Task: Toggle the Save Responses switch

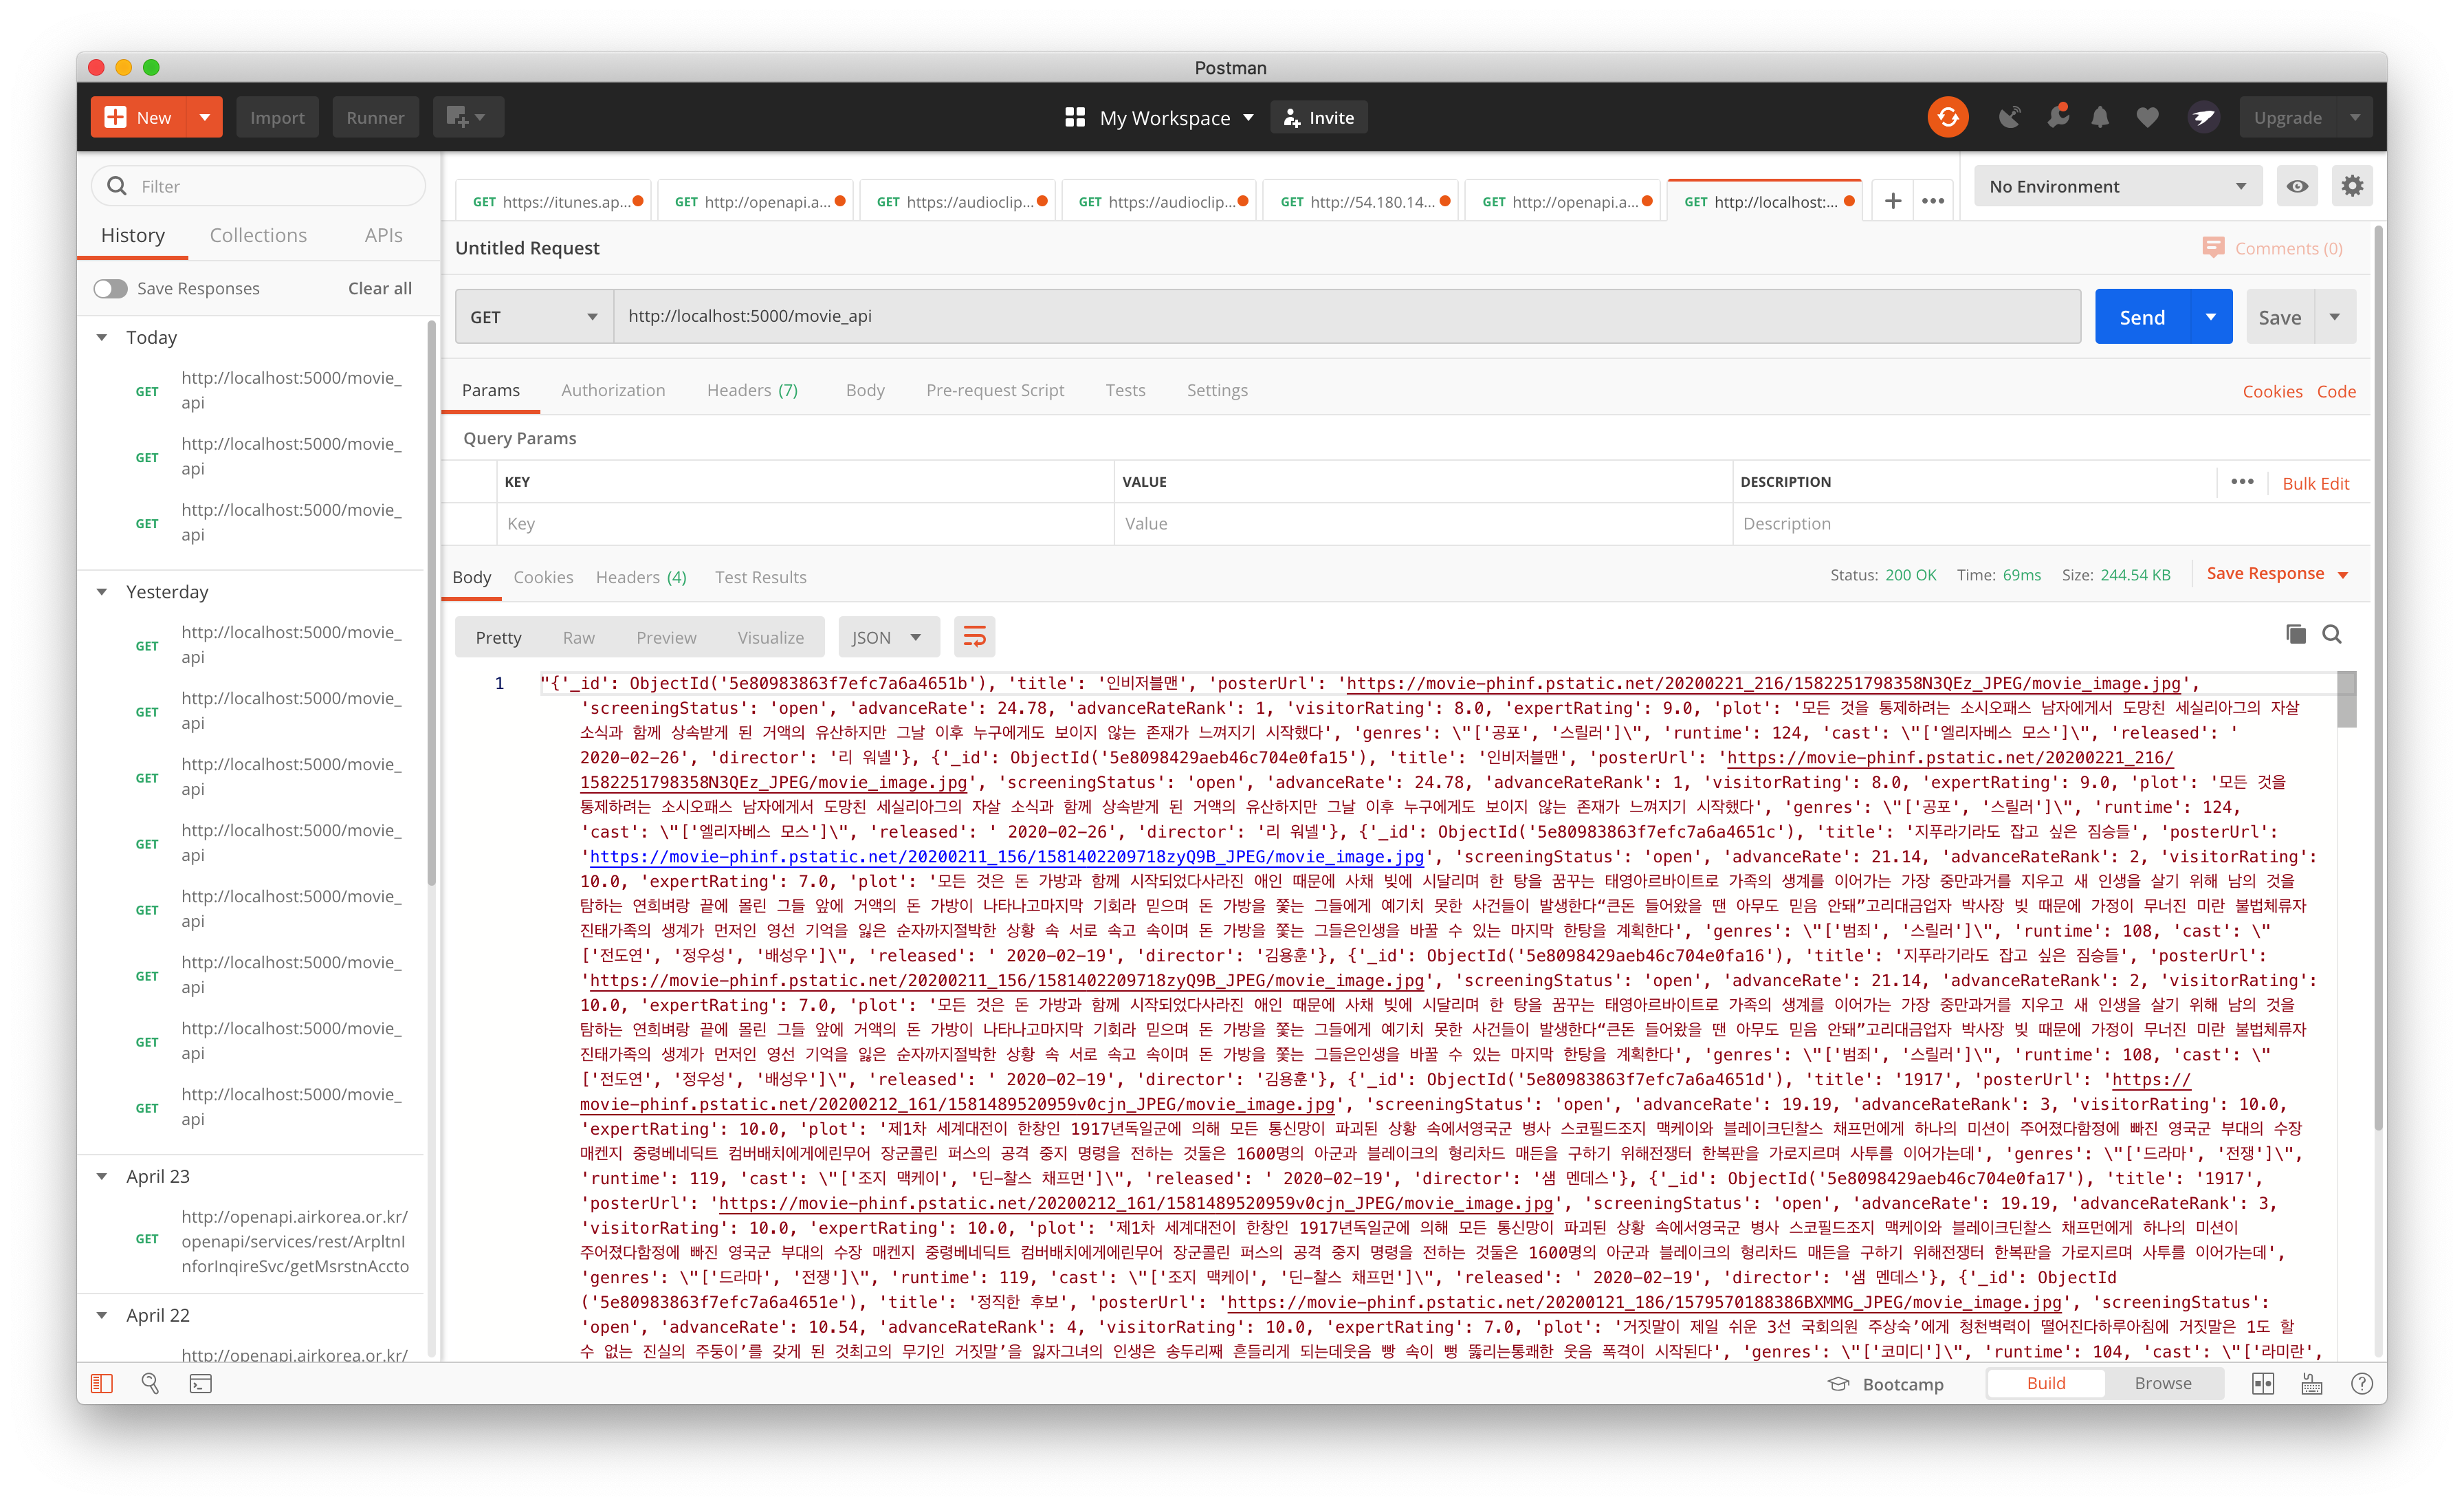Action: [111, 288]
